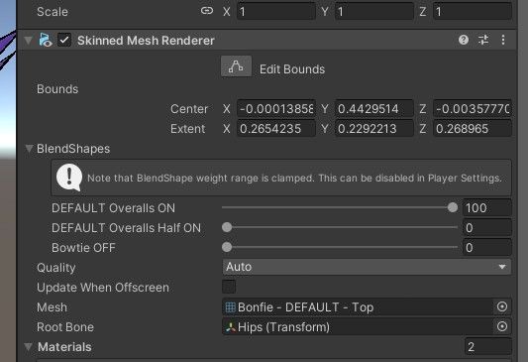Edit the Scale Y field
This screenshot has height=362, width=528.
[374, 11]
